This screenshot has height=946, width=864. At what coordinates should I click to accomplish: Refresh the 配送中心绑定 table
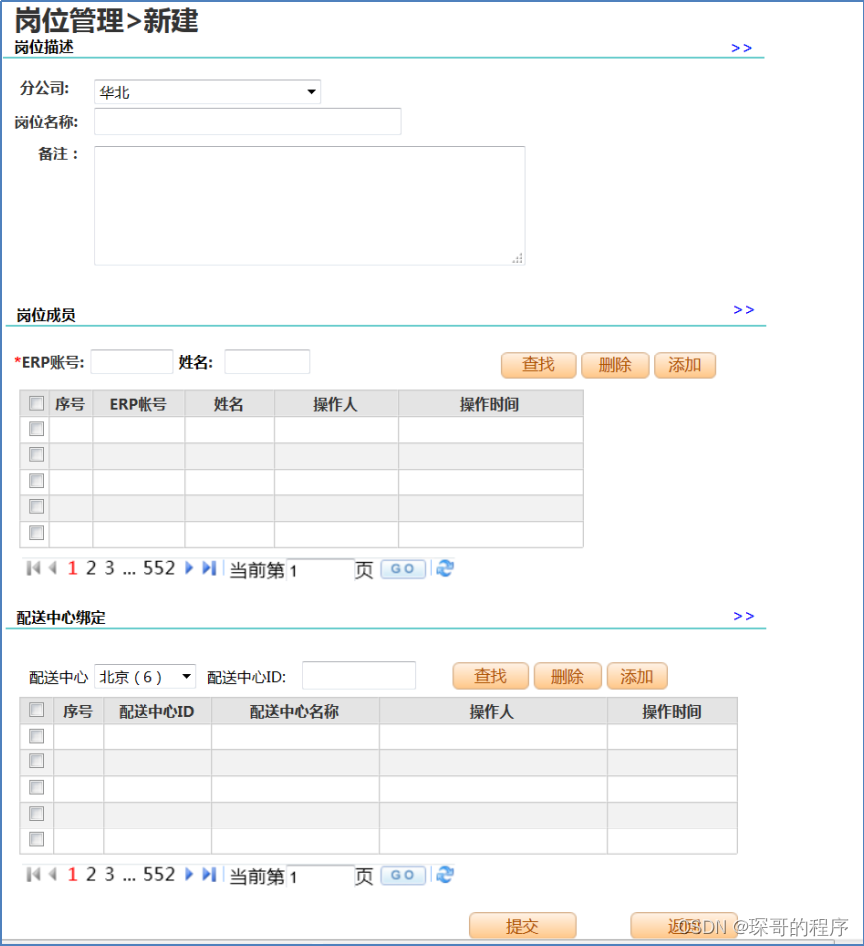tap(445, 875)
